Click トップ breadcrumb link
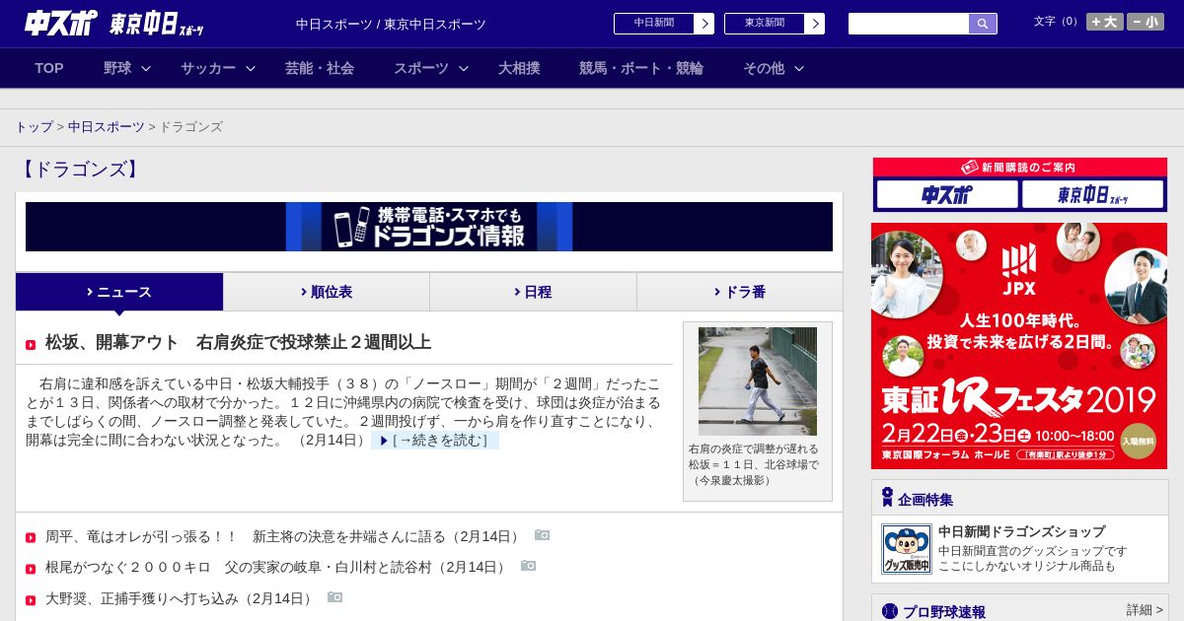 tap(35, 127)
